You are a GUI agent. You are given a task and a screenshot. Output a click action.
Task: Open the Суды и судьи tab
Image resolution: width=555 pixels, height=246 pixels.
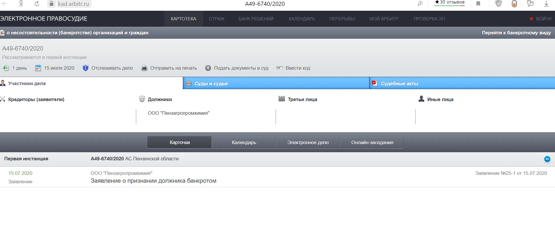[211, 83]
